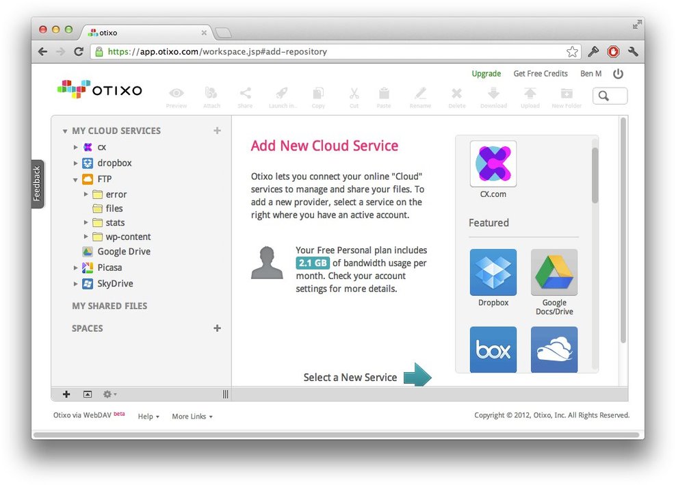676x485 pixels.
Task: Click the services list scrollbar
Action: 595,174
